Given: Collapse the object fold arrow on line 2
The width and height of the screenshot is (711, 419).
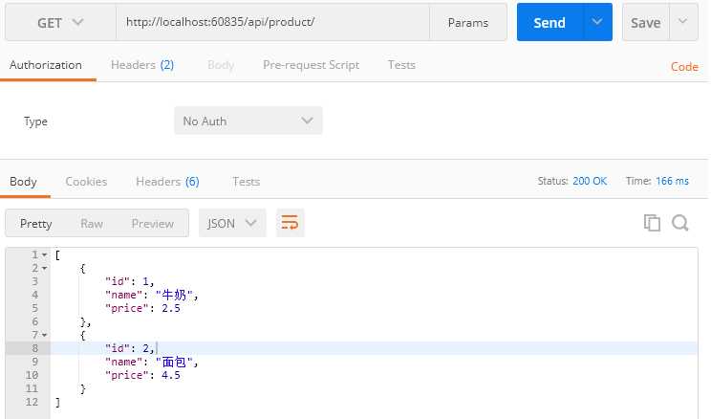Looking at the screenshot, I should (44, 268).
